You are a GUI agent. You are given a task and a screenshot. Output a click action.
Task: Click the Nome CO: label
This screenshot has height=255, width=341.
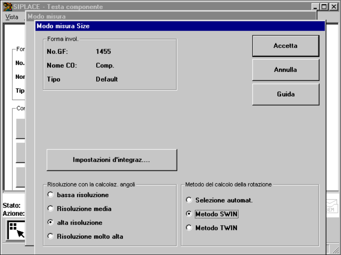[62, 65]
